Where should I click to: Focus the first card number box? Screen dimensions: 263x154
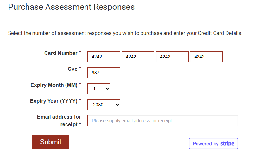pyautogui.click(x=103, y=57)
